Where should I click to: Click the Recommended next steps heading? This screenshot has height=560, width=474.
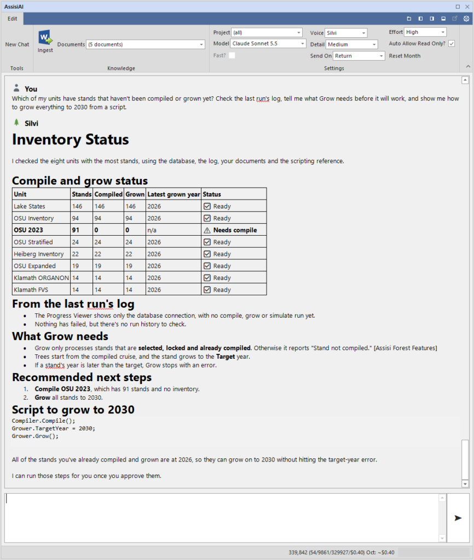click(x=82, y=377)
